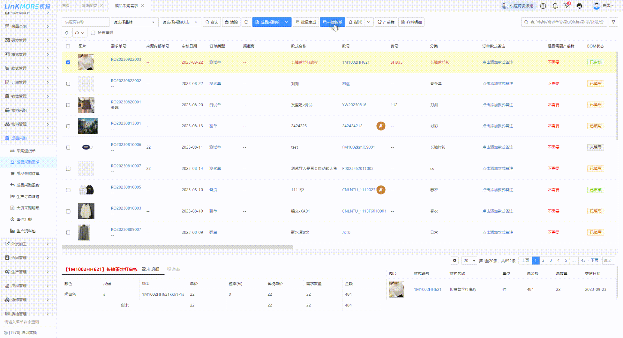Viewport: 623px width, 338px height.
Task: Uncheck the row RO20230922003 checkbox
Action: (68, 62)
